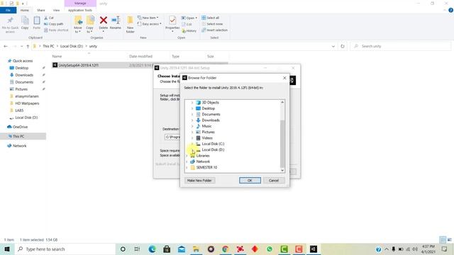Screen dimensions: 454x255
Task: Click the Up one level arrow
Action: [28, 46]
